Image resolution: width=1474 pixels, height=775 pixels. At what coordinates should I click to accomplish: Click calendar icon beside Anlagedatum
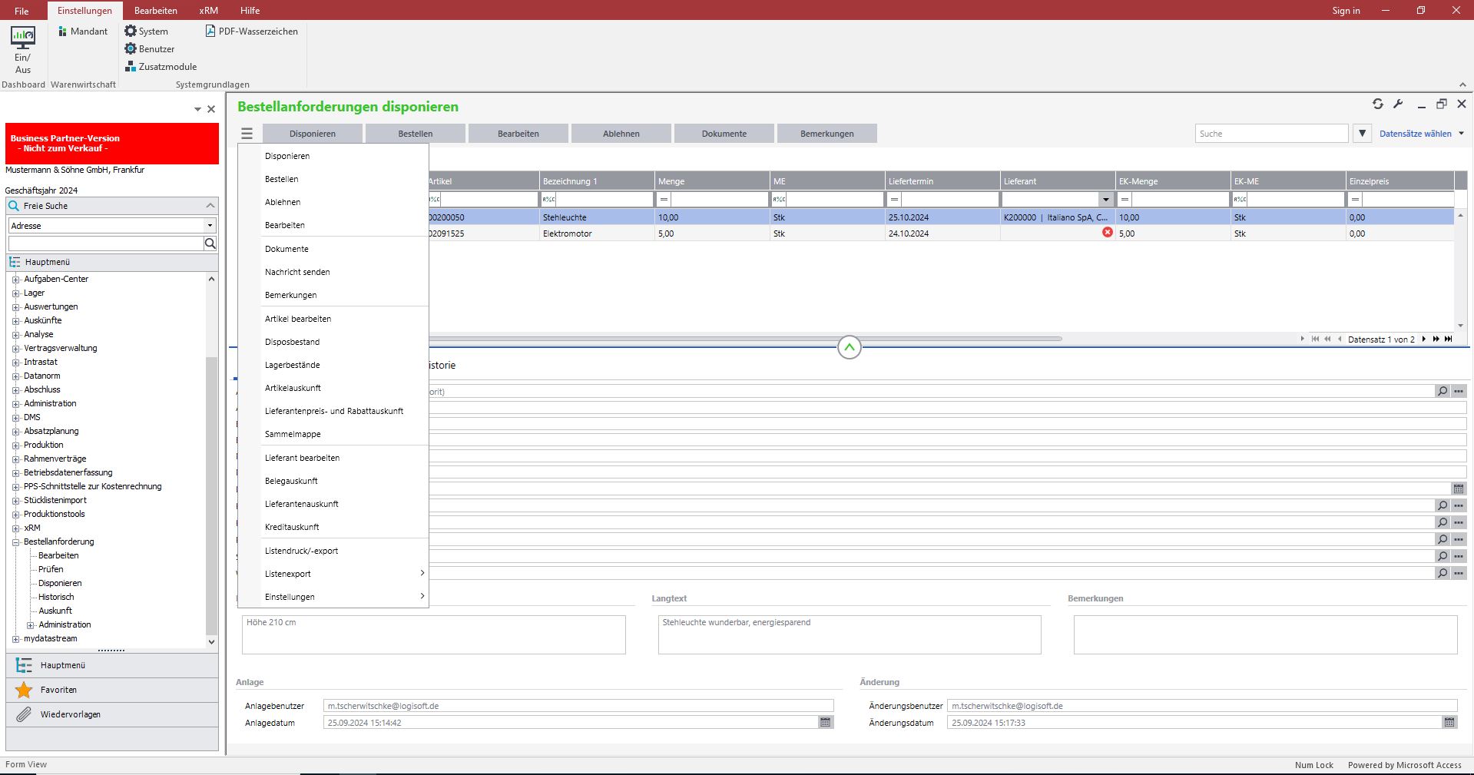click(x=826, y=722)
